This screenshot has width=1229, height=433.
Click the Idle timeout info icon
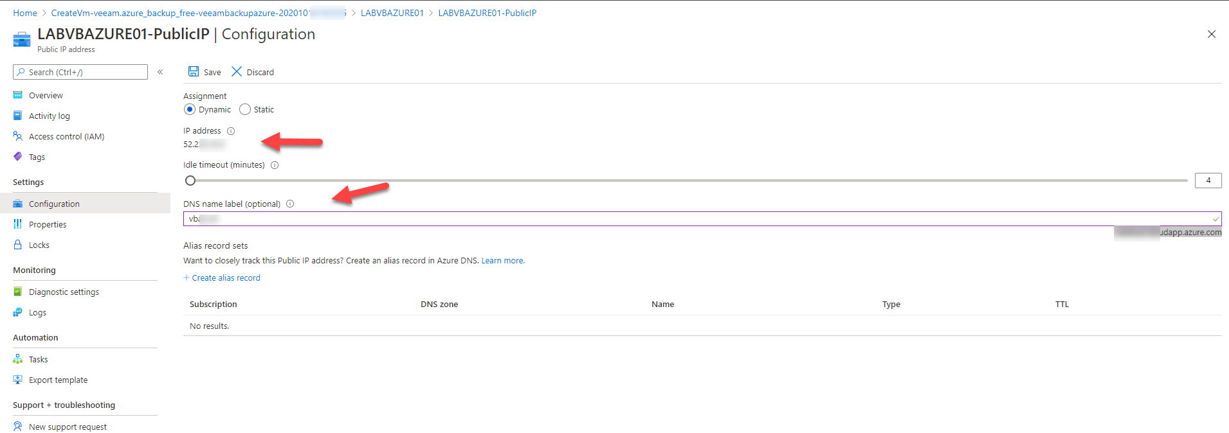click(275, 165)
